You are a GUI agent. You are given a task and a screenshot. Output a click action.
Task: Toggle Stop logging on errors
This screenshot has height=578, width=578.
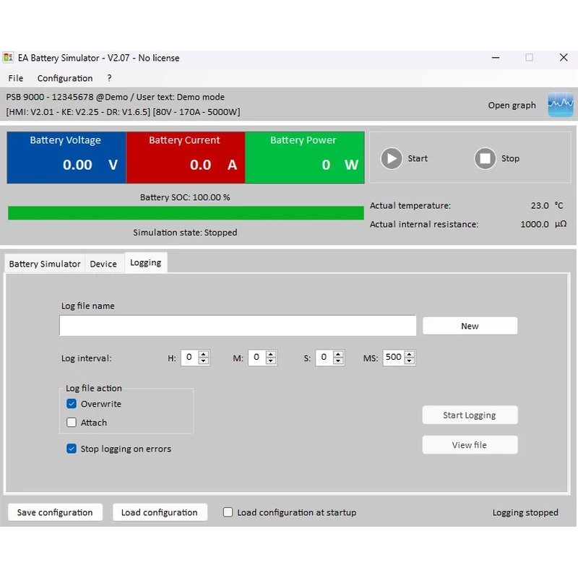(72, 449)
